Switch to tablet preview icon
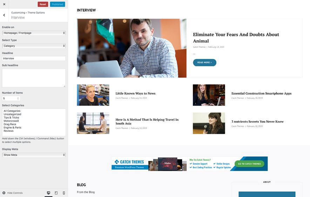The height and width of the screenshot is (197, 310). click(x=56, y=193)
